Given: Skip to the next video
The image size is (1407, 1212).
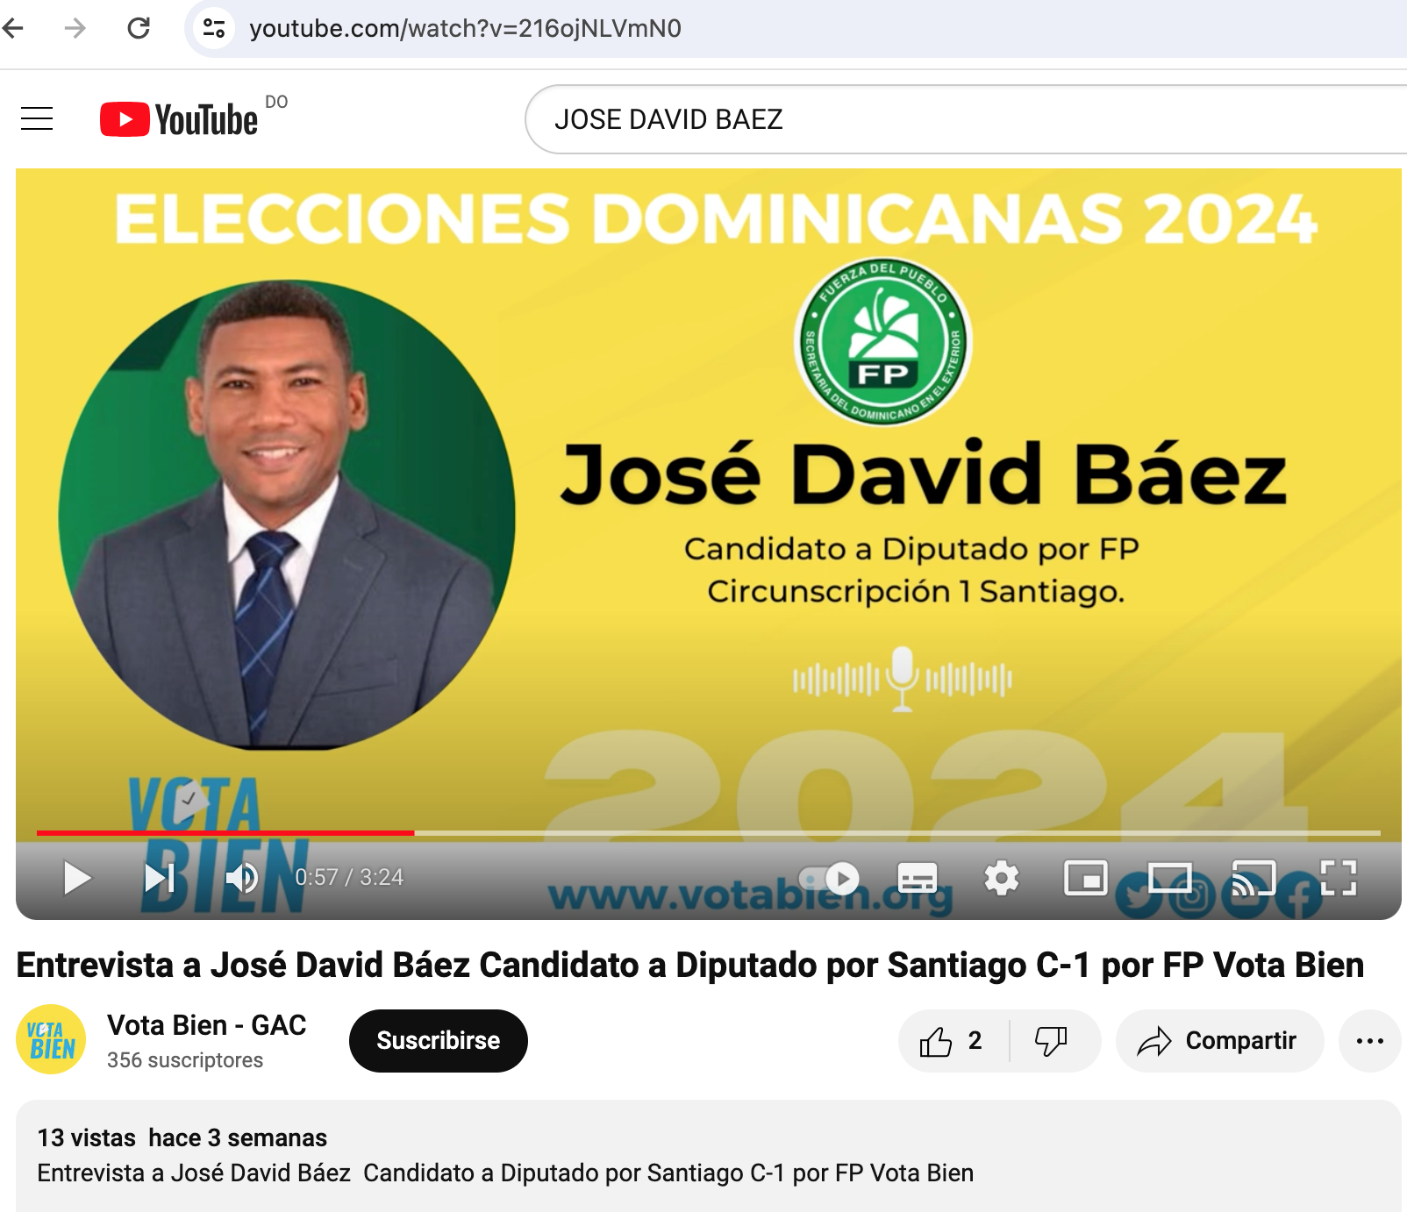Looking at the screenshot, I should click(x=160, y=878).
